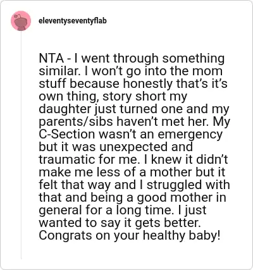253x270 pixels.
Task: Click the 'general for a long time' line
Action: [x=123, y=211]
